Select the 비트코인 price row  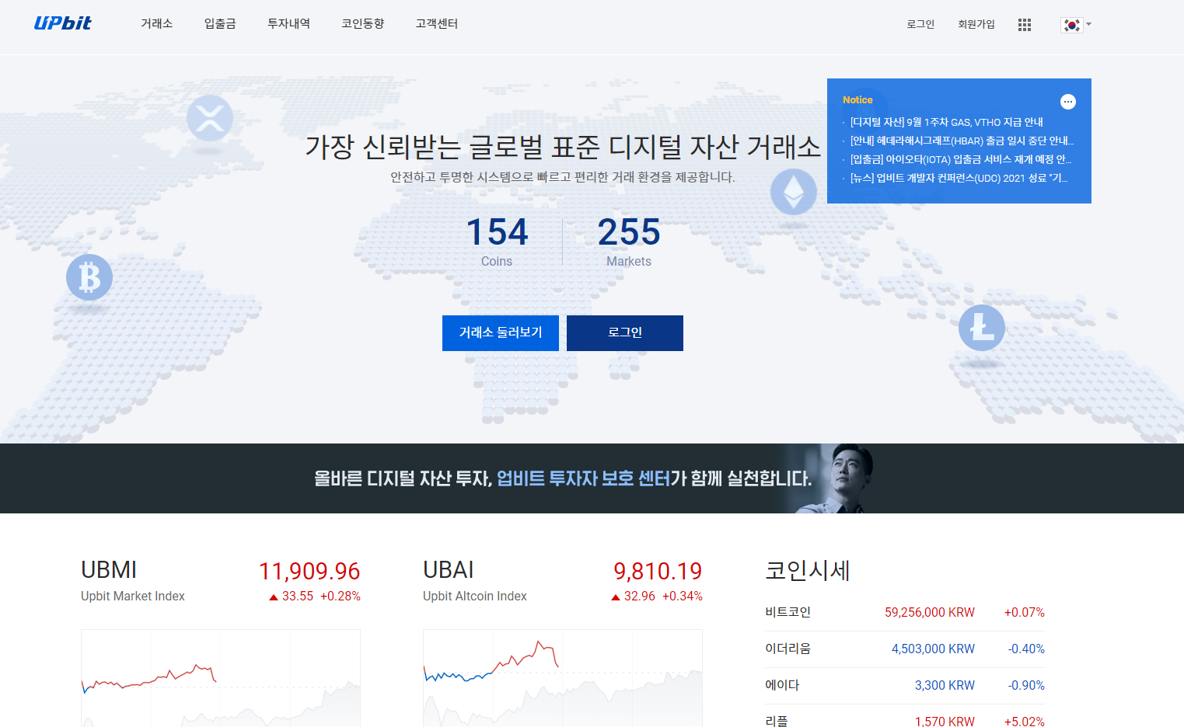[905, 613]
